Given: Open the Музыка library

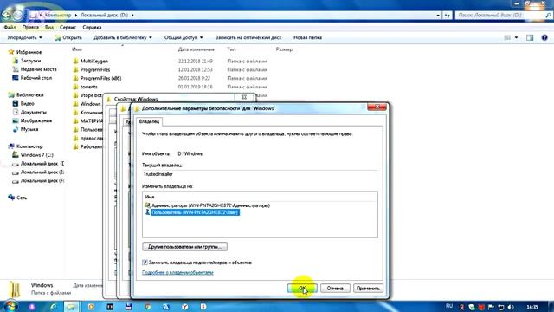Looking at the screenshot, I should click(29, 129).
